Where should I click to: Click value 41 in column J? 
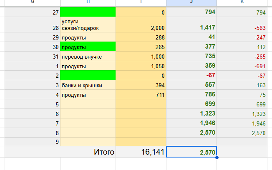coord(191,37)
